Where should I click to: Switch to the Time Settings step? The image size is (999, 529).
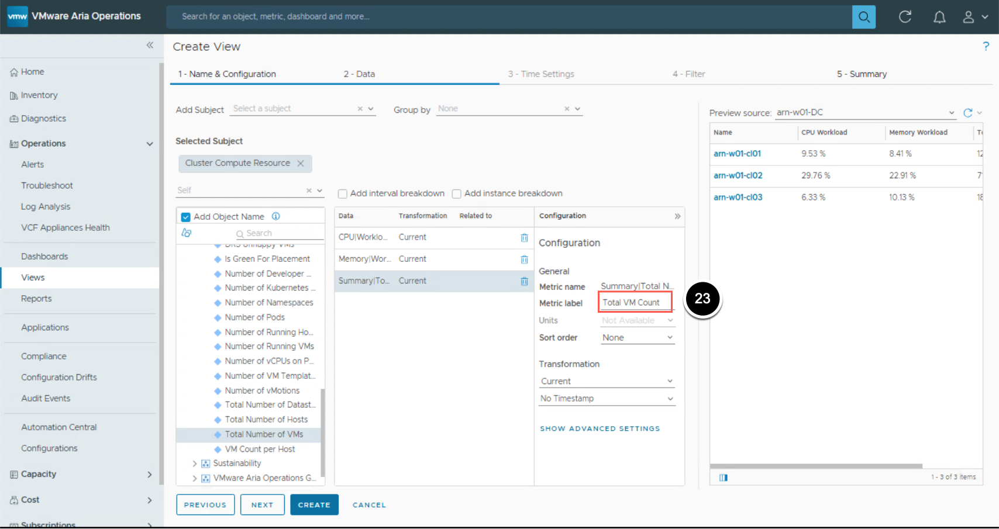(x=541, y=74)
